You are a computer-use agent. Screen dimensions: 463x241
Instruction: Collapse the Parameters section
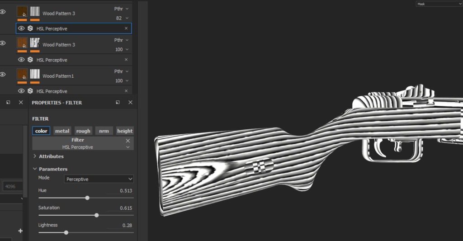click(35, 169)
